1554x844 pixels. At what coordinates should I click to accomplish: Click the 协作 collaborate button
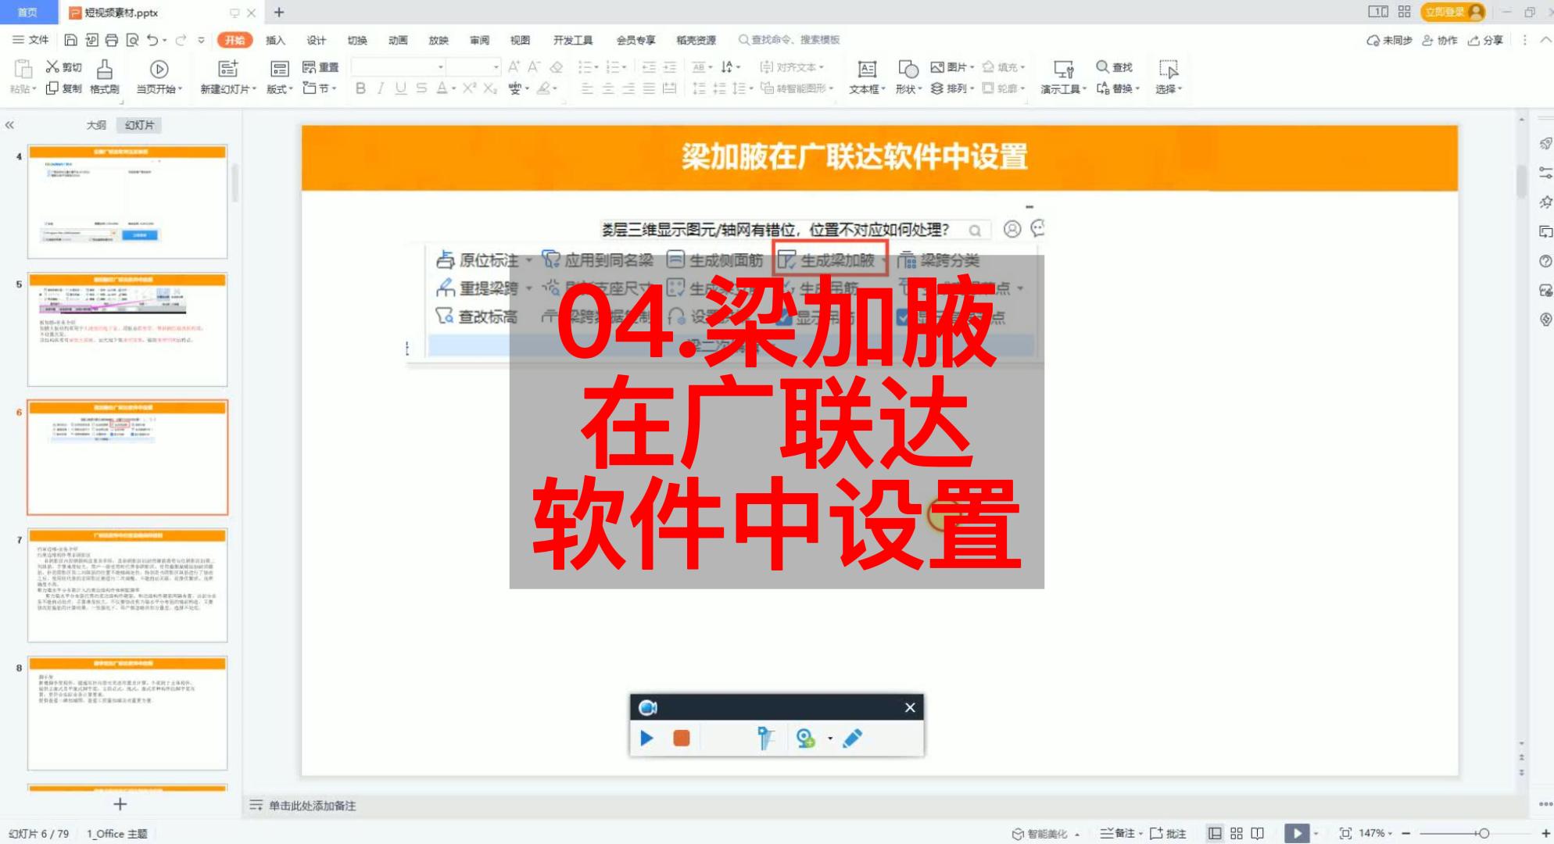[1439, 40]
